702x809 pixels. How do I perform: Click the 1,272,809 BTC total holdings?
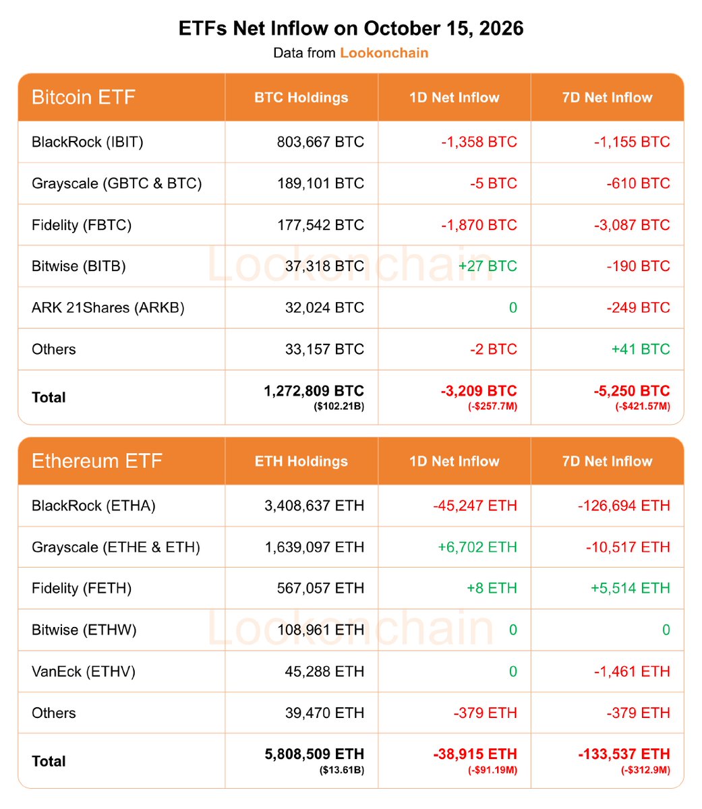point(314,391)
